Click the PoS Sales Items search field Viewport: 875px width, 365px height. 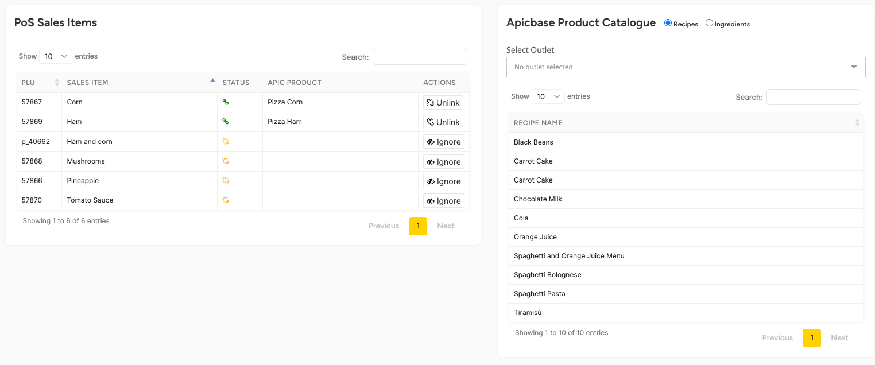[420, 57]
